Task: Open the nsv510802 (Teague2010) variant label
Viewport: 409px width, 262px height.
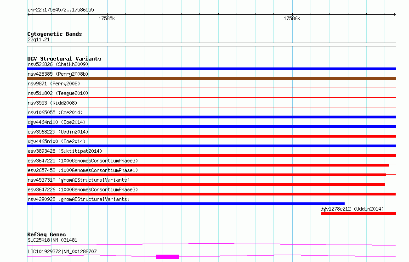Action: click(x=58, y=93)
